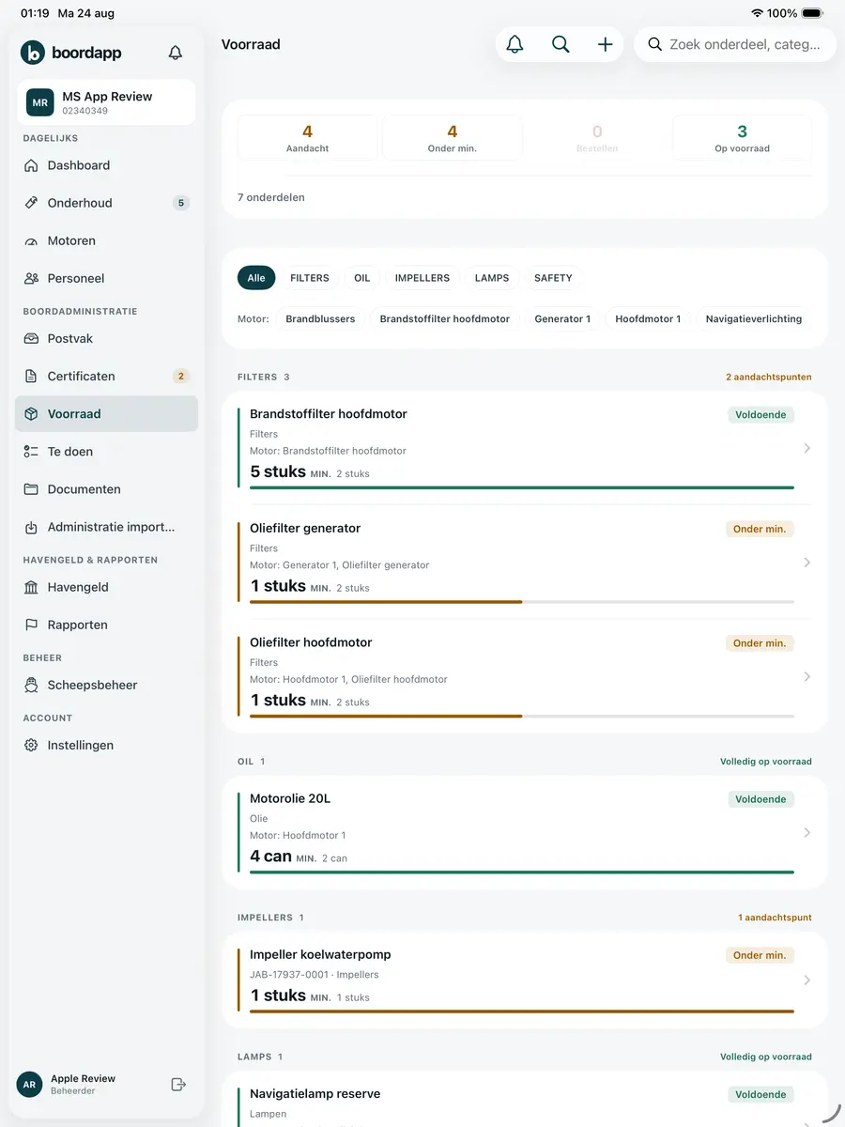Filter by motor Generator 1 chip
Image resolution: width=845 pixels, height=1127 pixels.
(562, 318)
